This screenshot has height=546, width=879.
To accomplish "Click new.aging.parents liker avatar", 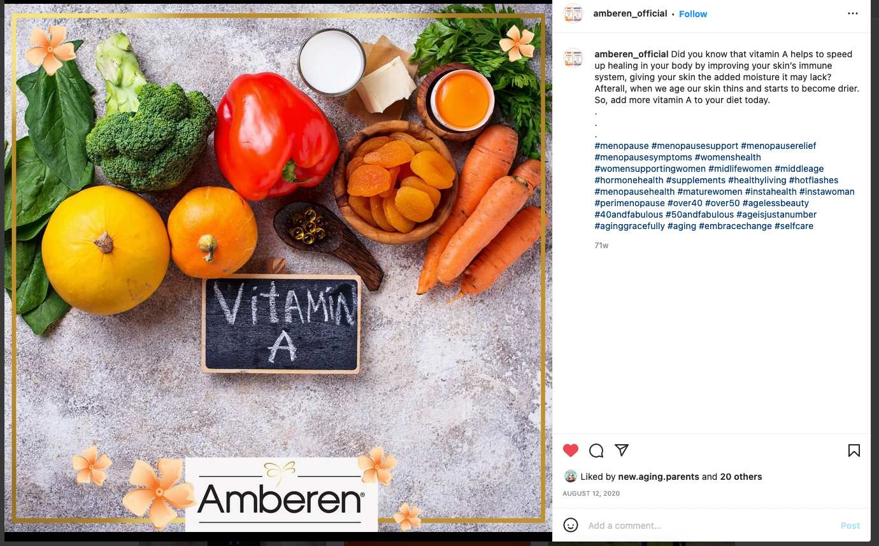I will point(571,476).
